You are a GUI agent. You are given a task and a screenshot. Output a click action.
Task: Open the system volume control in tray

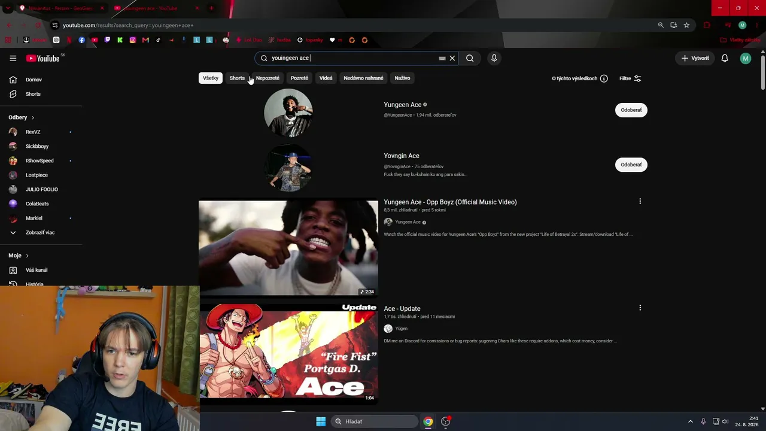725,421
